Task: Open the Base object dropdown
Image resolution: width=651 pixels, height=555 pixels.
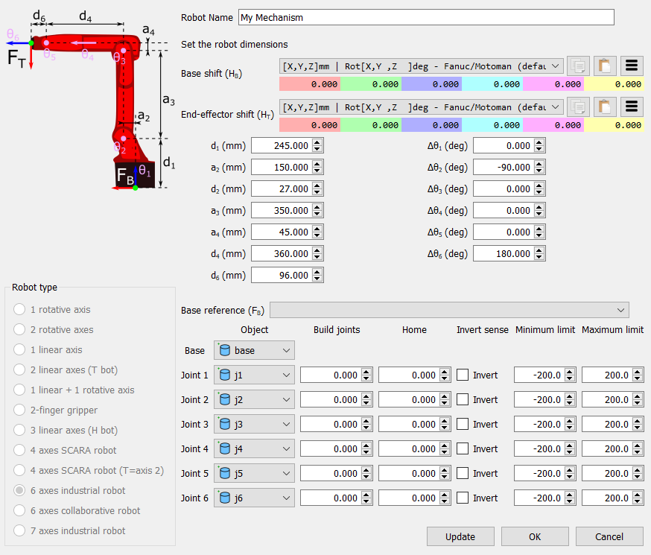Action: point(254,350)
